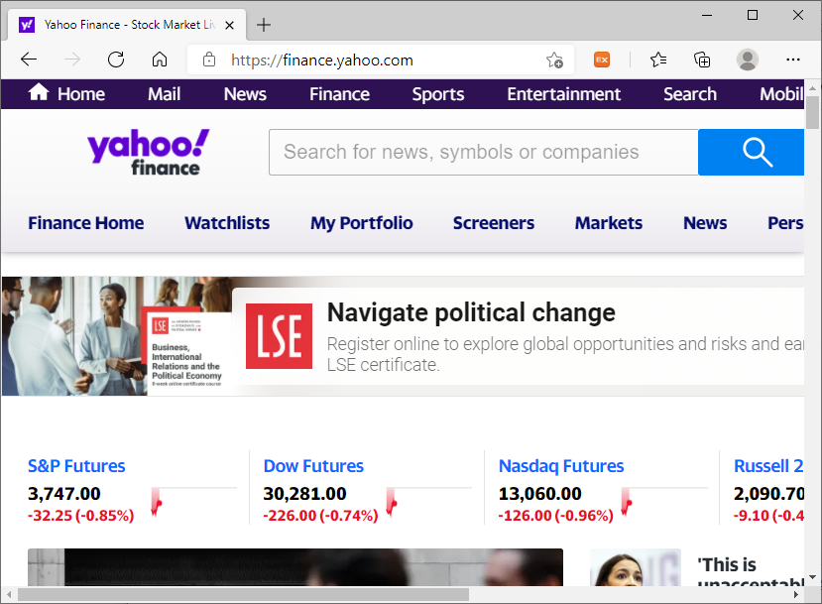Open Finance in Yahoo top bar
This screenshot has width=822, height=604.
[339, 94]
